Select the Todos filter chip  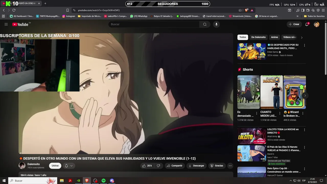click(x=243, y=37)
